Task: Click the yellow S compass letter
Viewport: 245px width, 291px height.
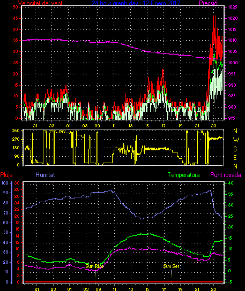Action: point(235,149)
